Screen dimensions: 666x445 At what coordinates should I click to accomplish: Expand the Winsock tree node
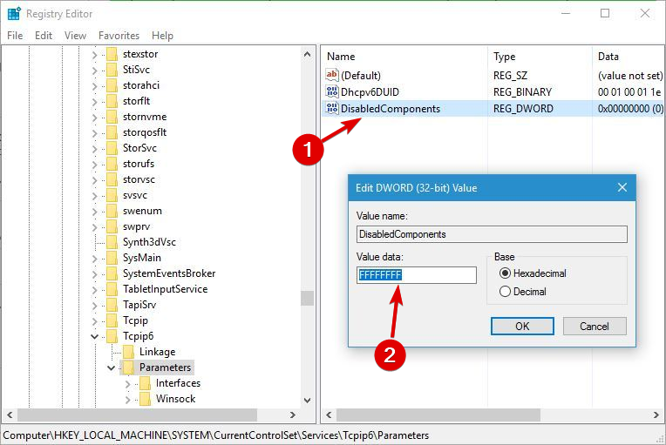click(128, 400)
